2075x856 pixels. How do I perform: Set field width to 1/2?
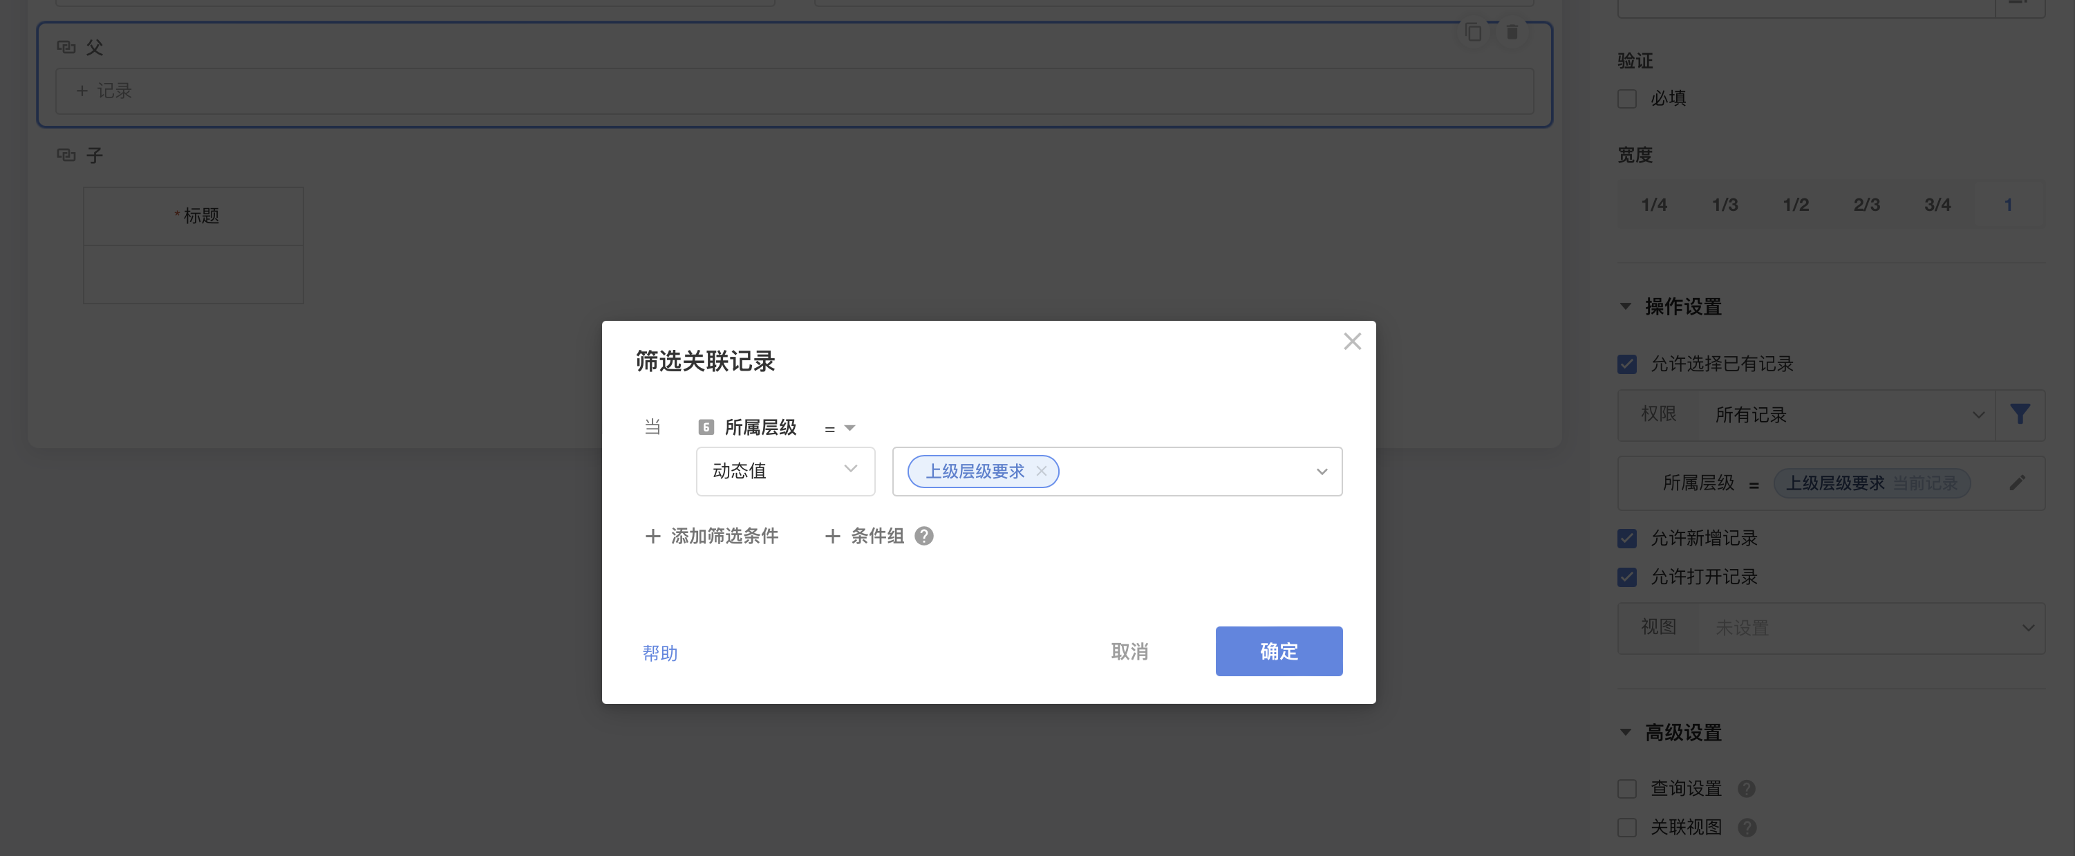(1796, 204)
